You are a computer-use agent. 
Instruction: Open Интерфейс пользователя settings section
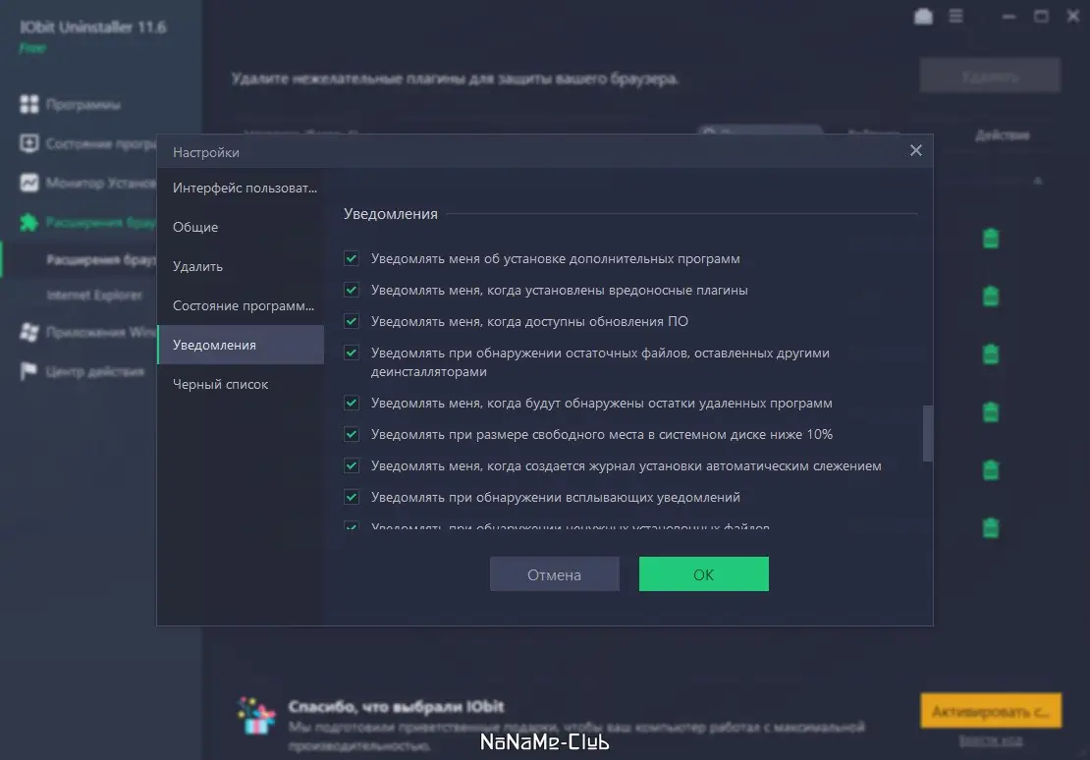(x=241, y=188)
